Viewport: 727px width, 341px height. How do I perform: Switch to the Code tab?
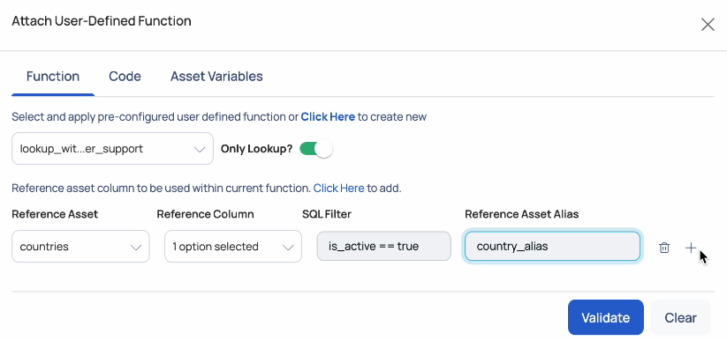(125, 77)
